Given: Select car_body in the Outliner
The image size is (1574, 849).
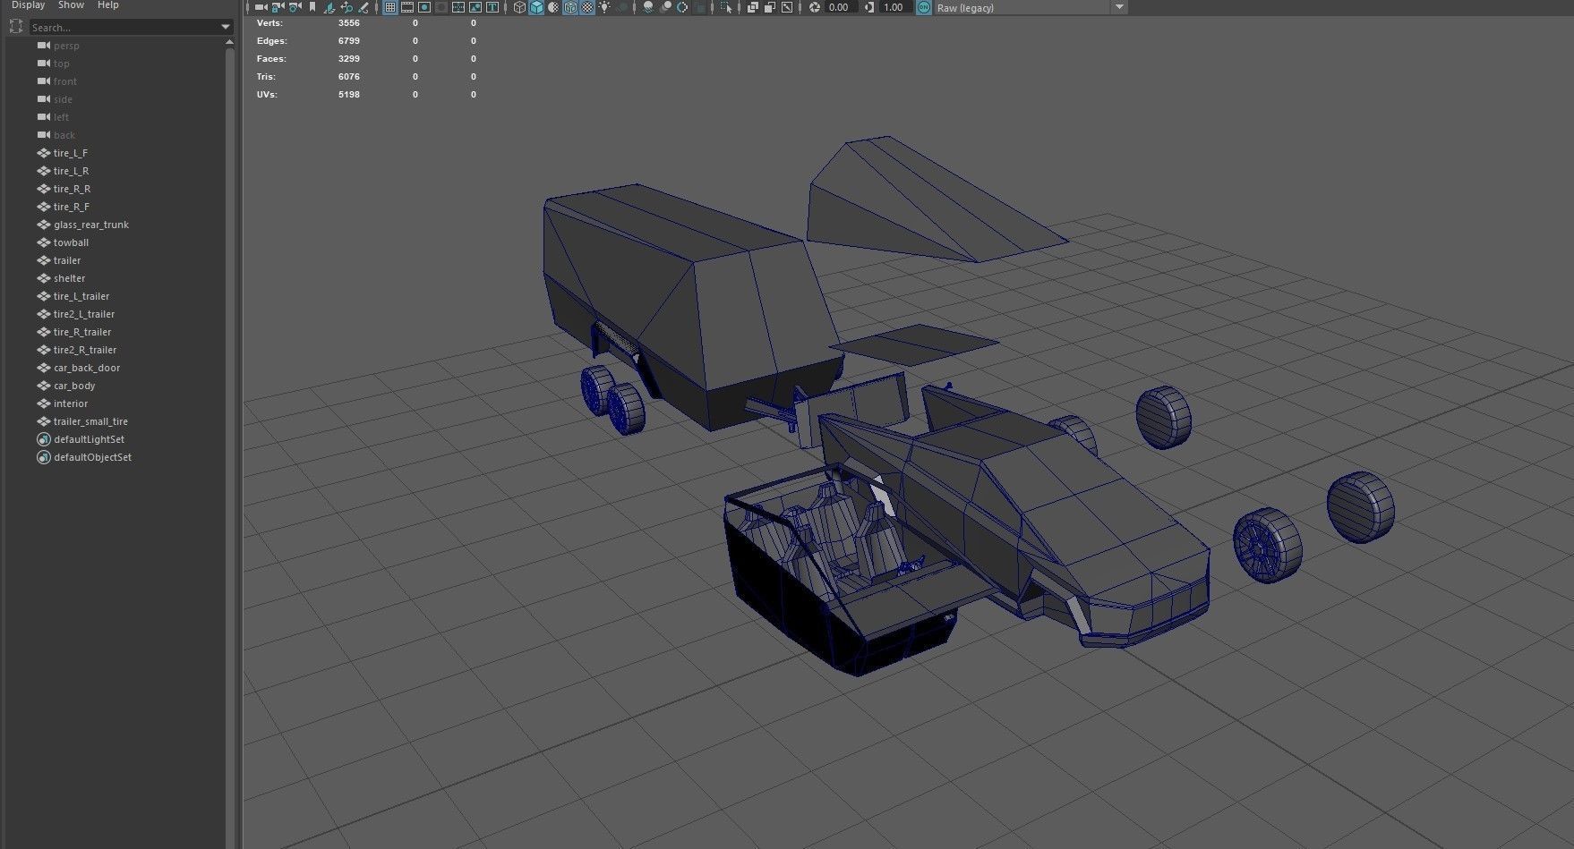Looking at the screenshot, I should (x=74, y=386).
